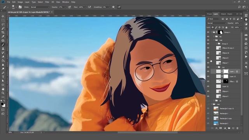
Task: Click the foreground color swatch
Action: coord(2,104)
